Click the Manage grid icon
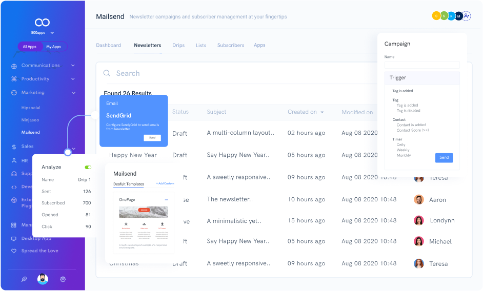483x291 pixels. [14, 225]
